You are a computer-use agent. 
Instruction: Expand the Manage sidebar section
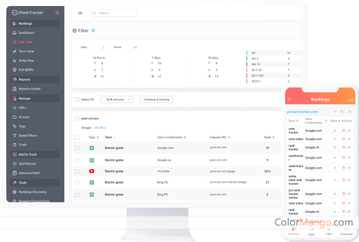pos(35,98)
